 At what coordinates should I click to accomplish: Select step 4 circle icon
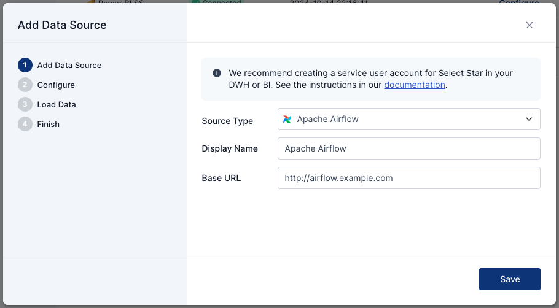pyautogui.click(x=25, y=124)
